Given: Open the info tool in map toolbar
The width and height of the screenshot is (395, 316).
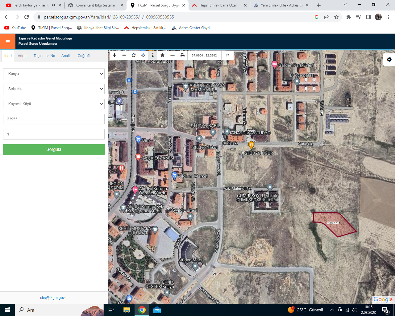Looking at the screenshot, I should 153,55.
